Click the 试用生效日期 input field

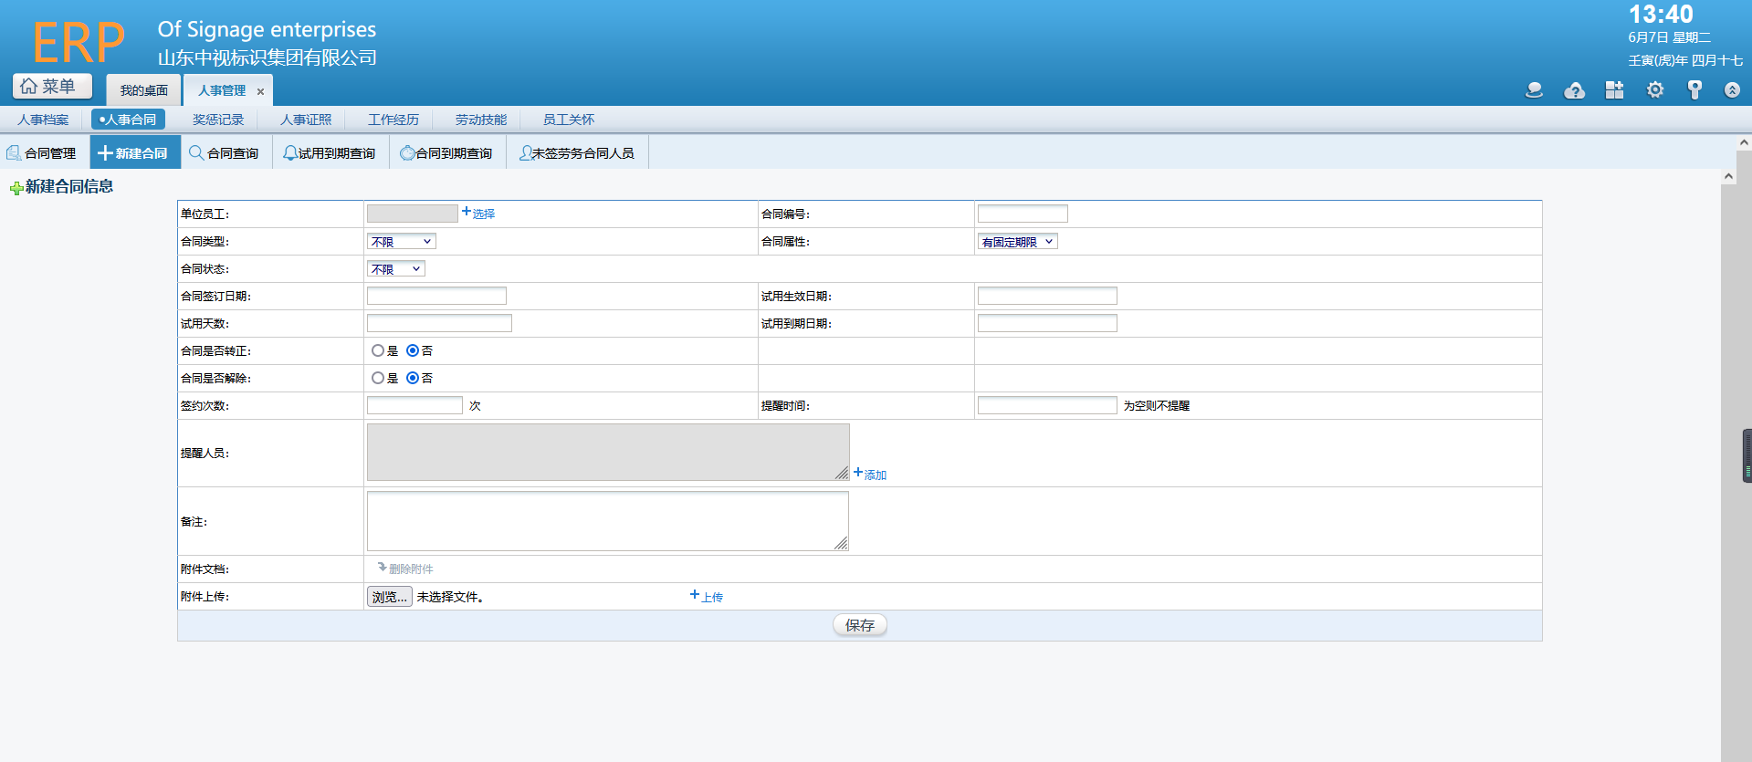coord(1047,296)
